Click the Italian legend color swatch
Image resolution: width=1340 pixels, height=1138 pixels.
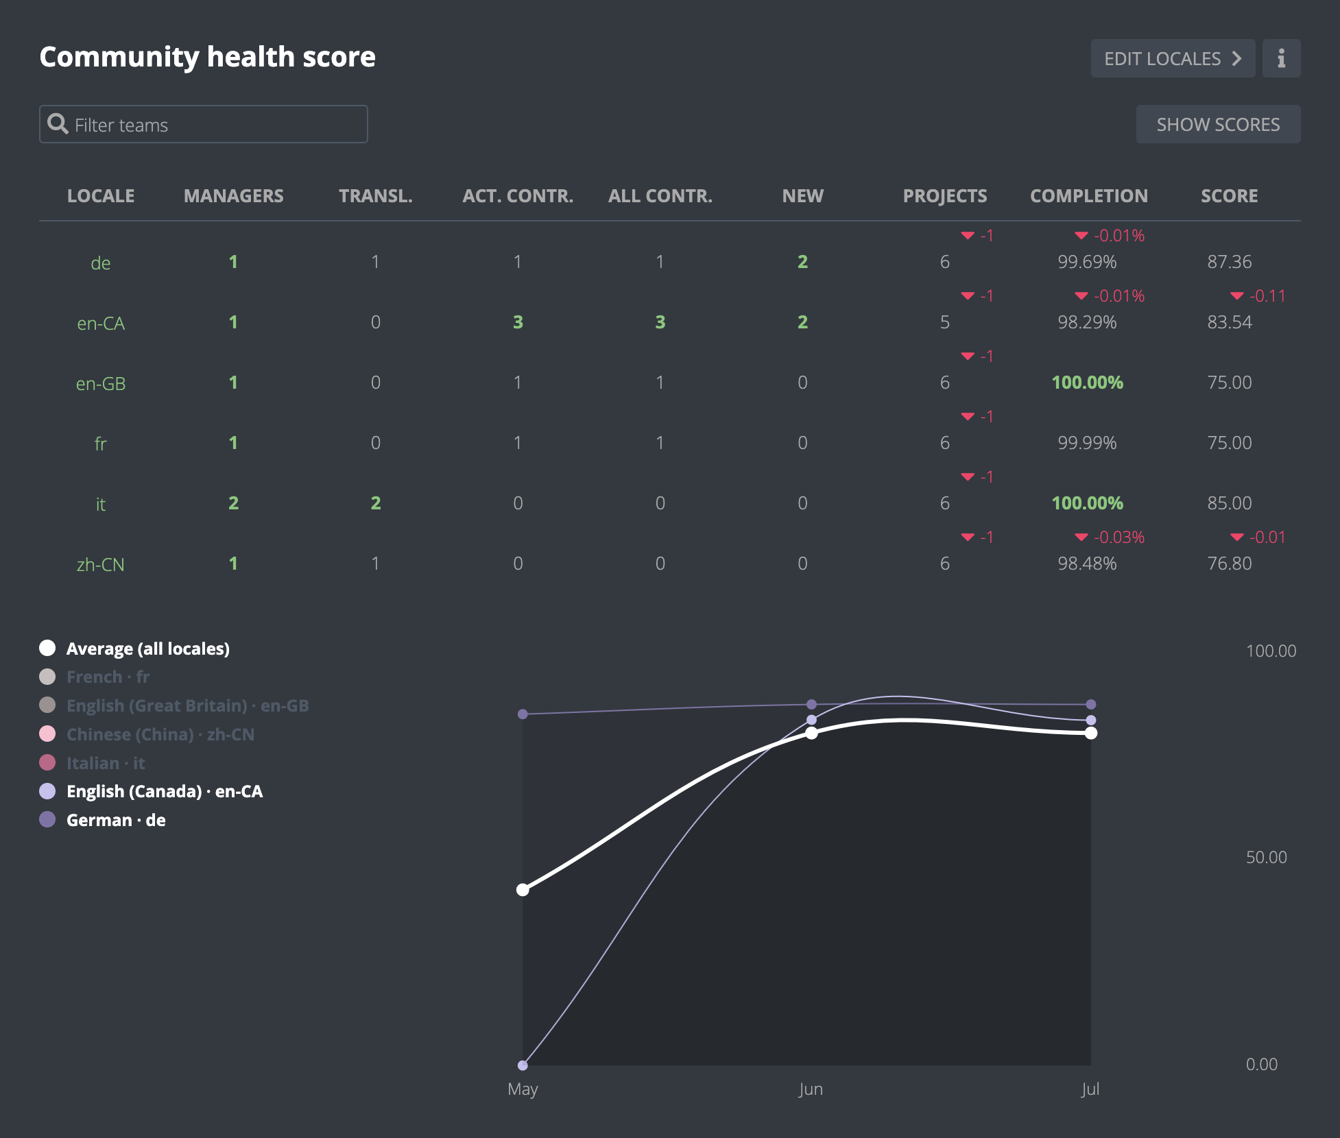click(x=47, y=762)
